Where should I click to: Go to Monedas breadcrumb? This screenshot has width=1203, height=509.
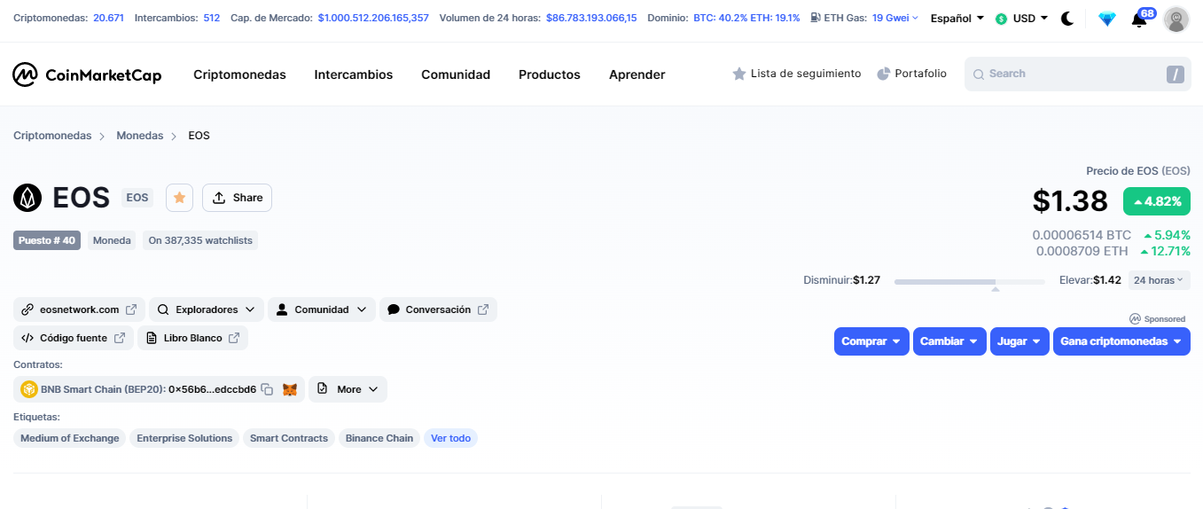click(x=140, y=136)
